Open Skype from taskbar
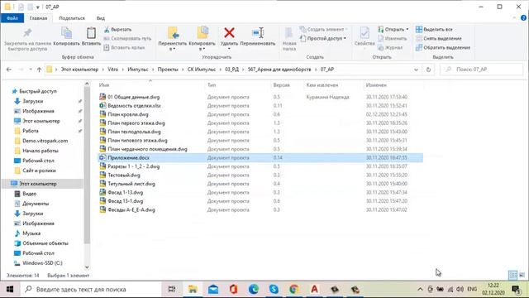This screenshot has height=298, width=529. point(274,289)
